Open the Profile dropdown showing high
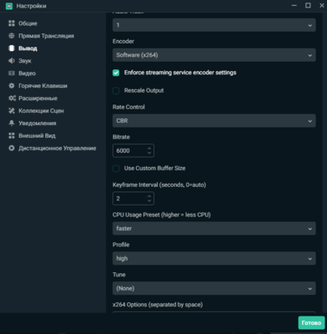 (x=214, y=259)
